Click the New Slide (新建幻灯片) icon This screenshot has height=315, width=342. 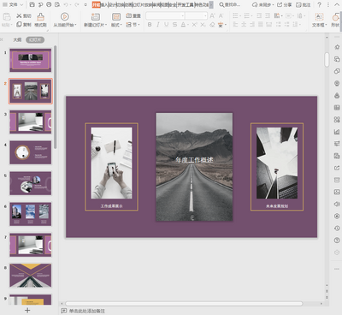(x=96, y=17)
